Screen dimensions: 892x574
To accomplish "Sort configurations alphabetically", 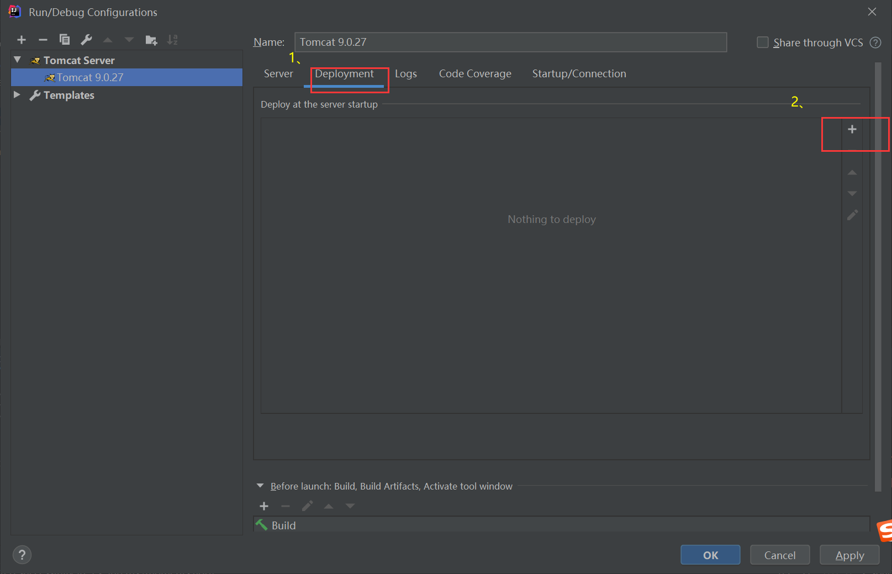I will tap(172, 40).
